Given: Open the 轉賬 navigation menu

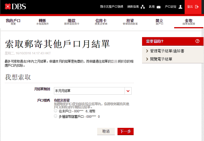Looking at the screenshot, I should click(x=42, y=22).
